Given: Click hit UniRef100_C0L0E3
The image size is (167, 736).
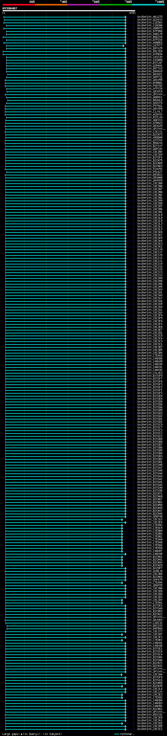Looking at the screenshot, I should [150, 373].
